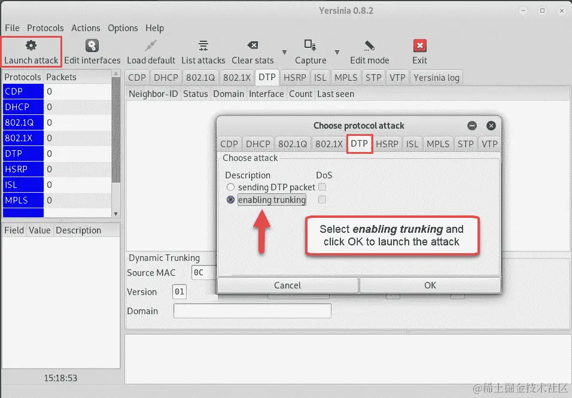
Task: Select CDP tab in attack dialog
Action: 229,144
